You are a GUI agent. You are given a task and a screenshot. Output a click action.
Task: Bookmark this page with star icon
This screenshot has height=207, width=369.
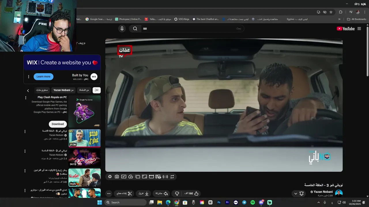tap(331, 12)
